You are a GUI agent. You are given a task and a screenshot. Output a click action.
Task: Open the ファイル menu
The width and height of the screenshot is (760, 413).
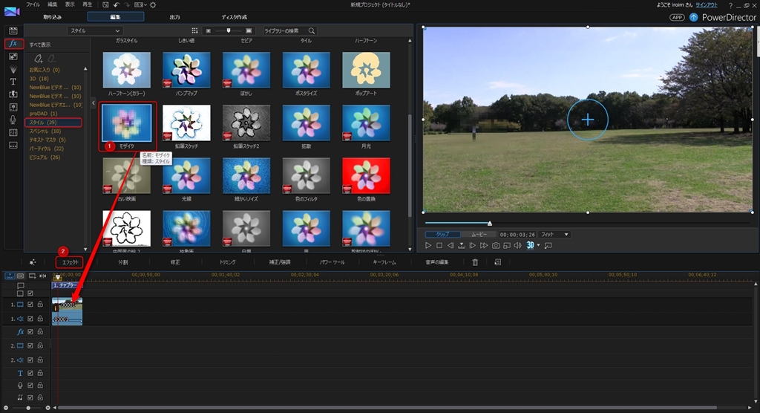(x=33, y=4)
